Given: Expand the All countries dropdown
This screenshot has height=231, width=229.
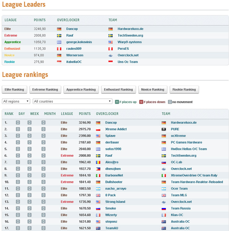Looking at the screenshot, I should click(72, 101).
